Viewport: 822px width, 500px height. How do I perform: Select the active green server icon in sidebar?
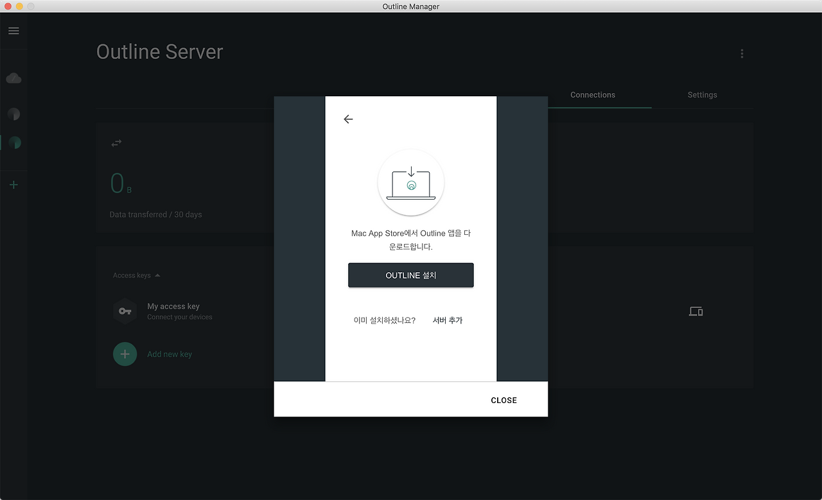coord(14,142)
